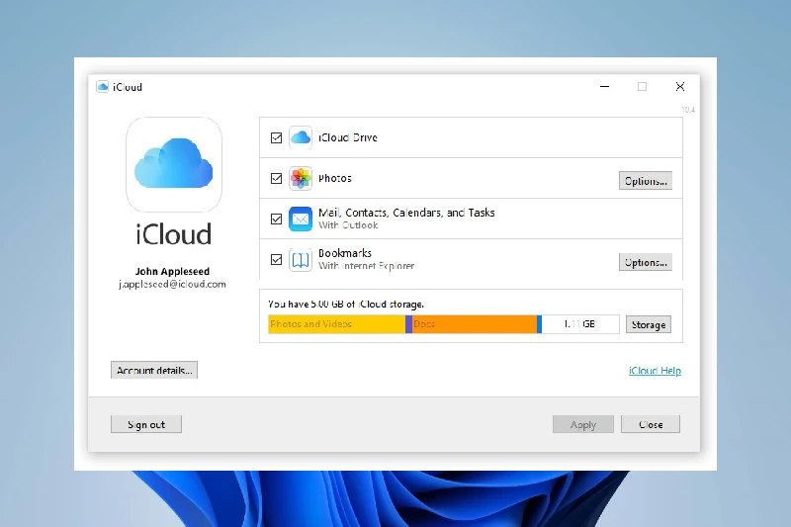Click the large iCloud logo
Image resolution: width=791 pixels, height=527 pixels.
coord(174,164)
